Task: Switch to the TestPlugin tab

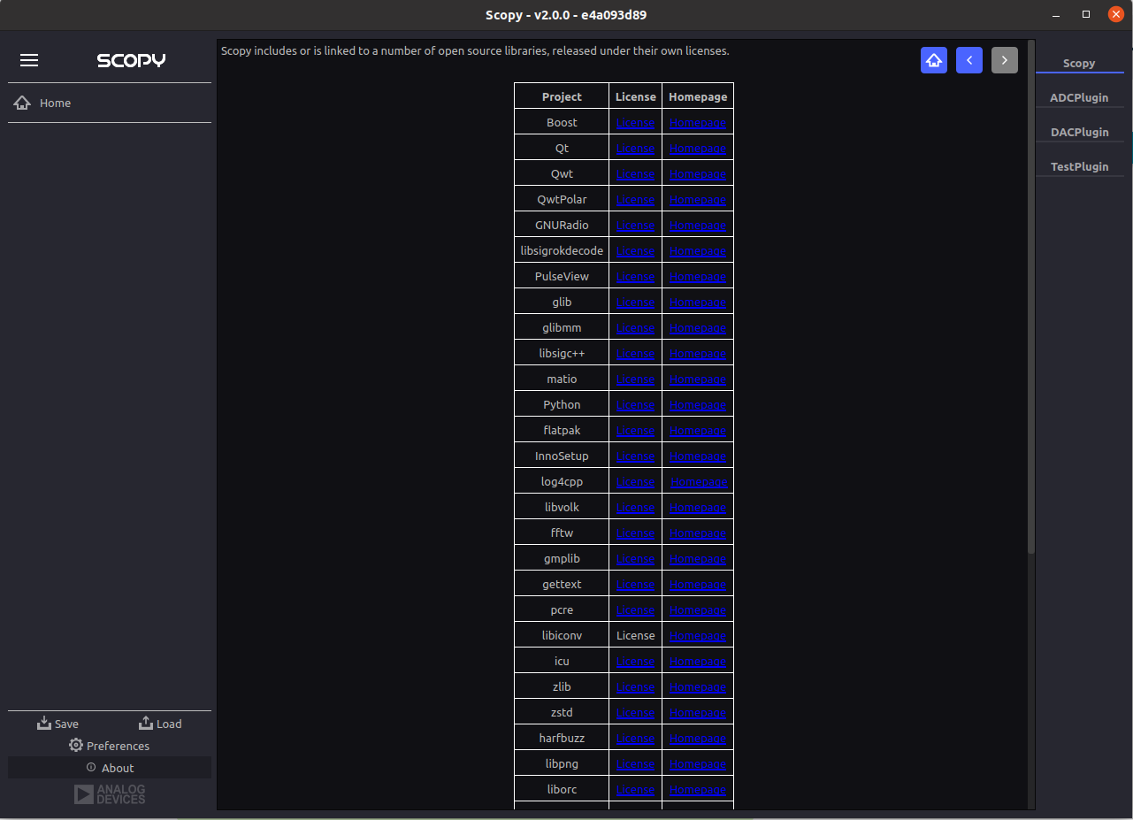Action: pyautogui.click(x=1079, y=166)
